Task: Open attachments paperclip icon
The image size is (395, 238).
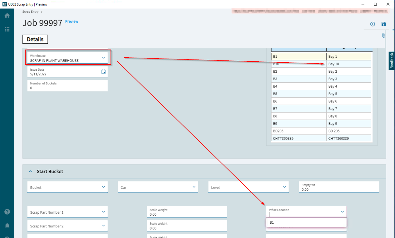Action: (x=383, y=35)
